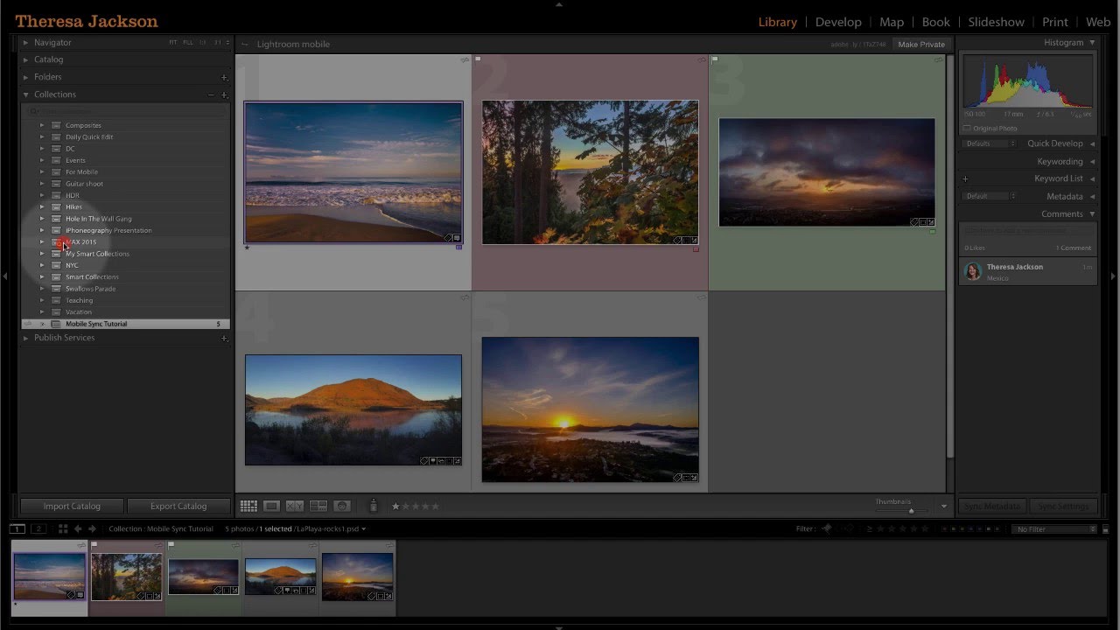Click flag filter icon in filmstrip bar
This screenshot has height=630, width=1120.
(826, 528)
